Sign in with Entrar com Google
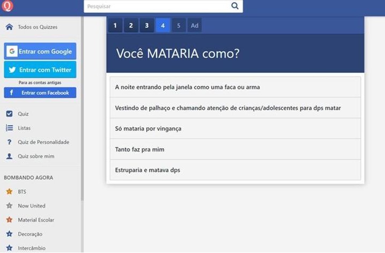 [40, 51]
